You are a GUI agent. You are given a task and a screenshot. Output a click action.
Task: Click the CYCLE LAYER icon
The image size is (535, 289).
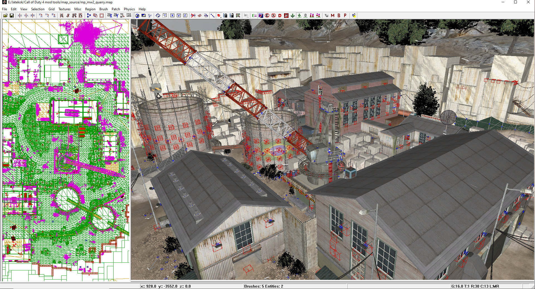[129, 16]
